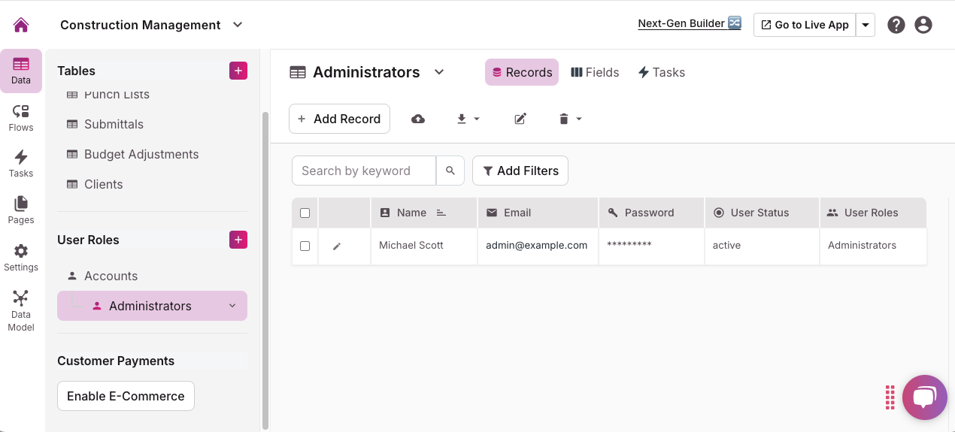Check the Michael Scott row checkbox
955x432 pixels.
click(x=305, y=246)
